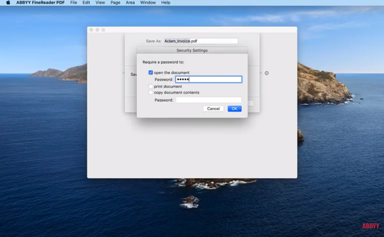This screenshot has width=384, height=237.
Task: Open the Help menu
Action: click(x=165, y=3)
